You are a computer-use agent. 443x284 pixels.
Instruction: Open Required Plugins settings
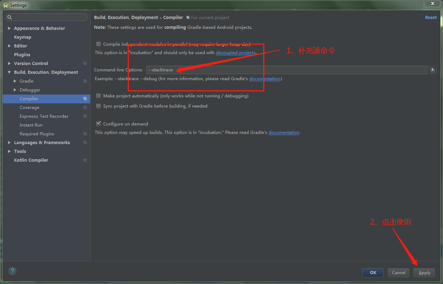point(37,134)
